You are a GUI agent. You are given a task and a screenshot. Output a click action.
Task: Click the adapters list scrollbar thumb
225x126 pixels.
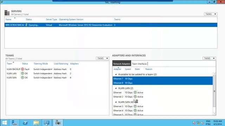(x=214, y=91)
